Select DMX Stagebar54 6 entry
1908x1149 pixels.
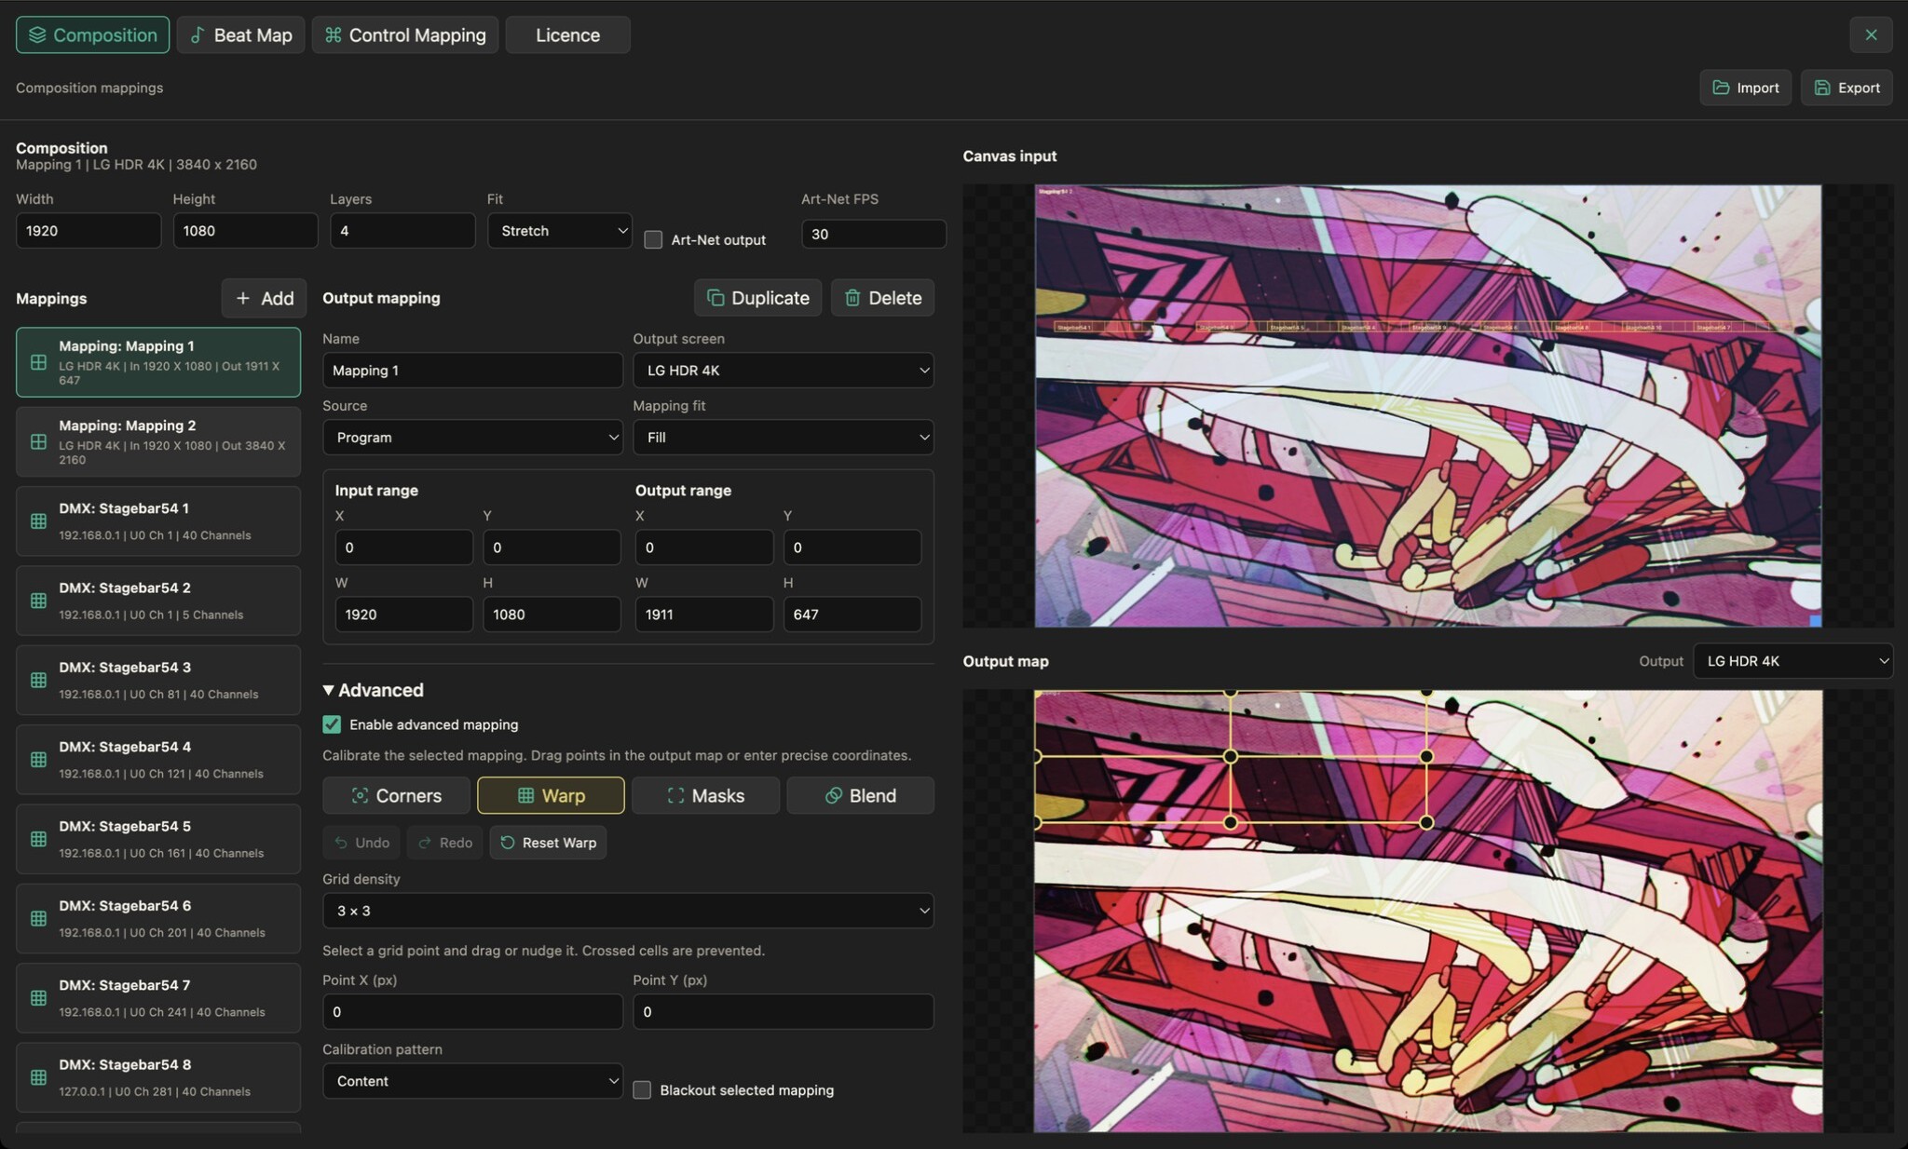[158, 919]
